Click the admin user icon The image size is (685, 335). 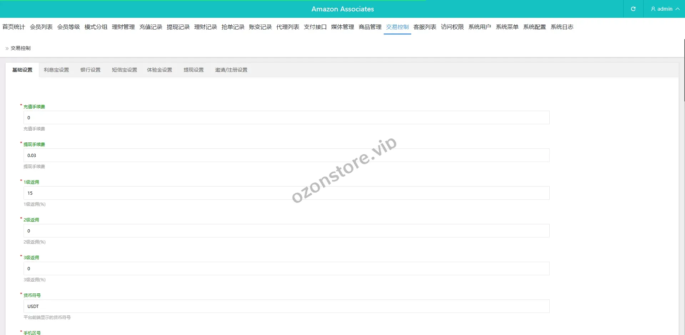[653, 9]
